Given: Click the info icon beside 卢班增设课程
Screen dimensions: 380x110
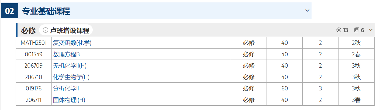Looking at the screenshot, I should click(x=46, y=30).
